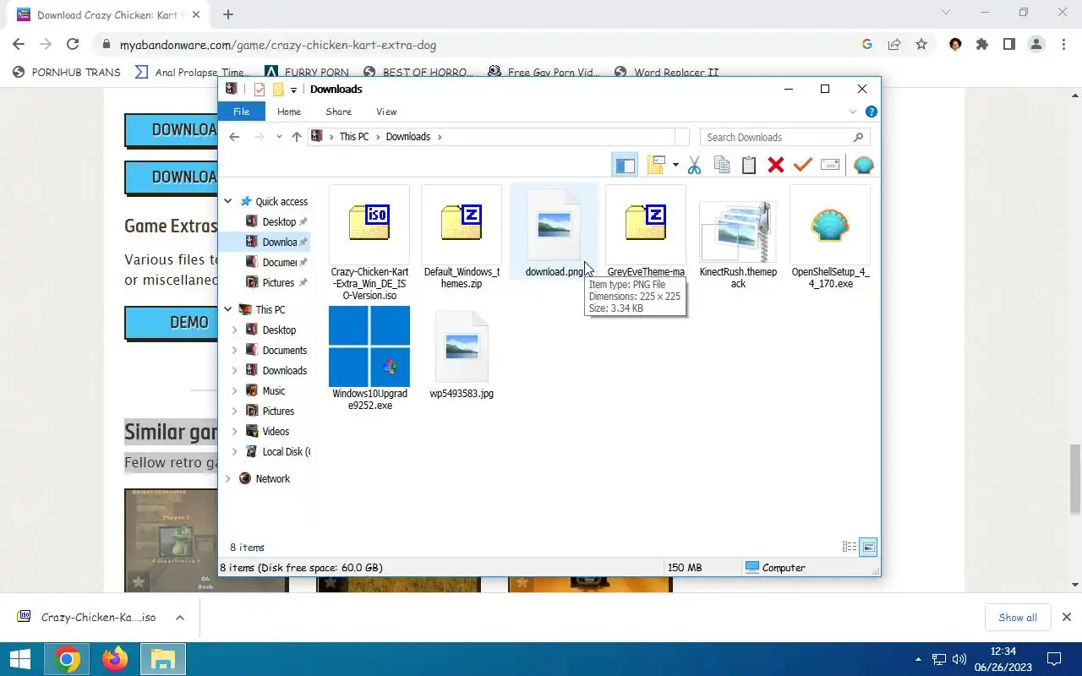Select Documents under This PC
The image size is (1082, 676).
coord(284,350)
